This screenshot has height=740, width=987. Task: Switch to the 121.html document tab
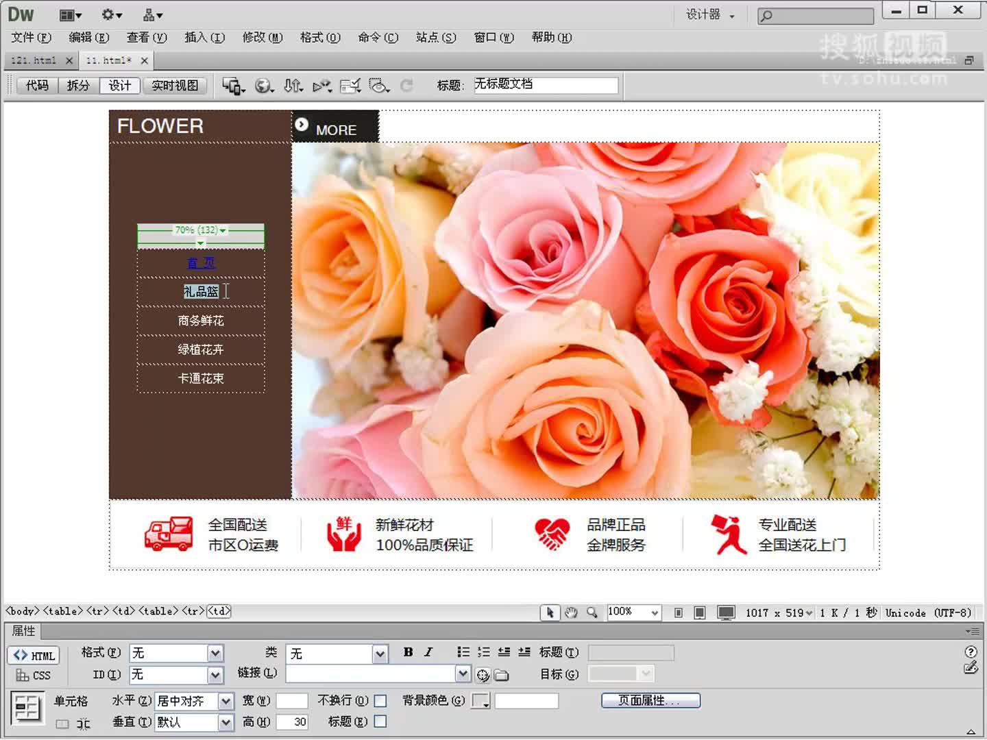34,60
